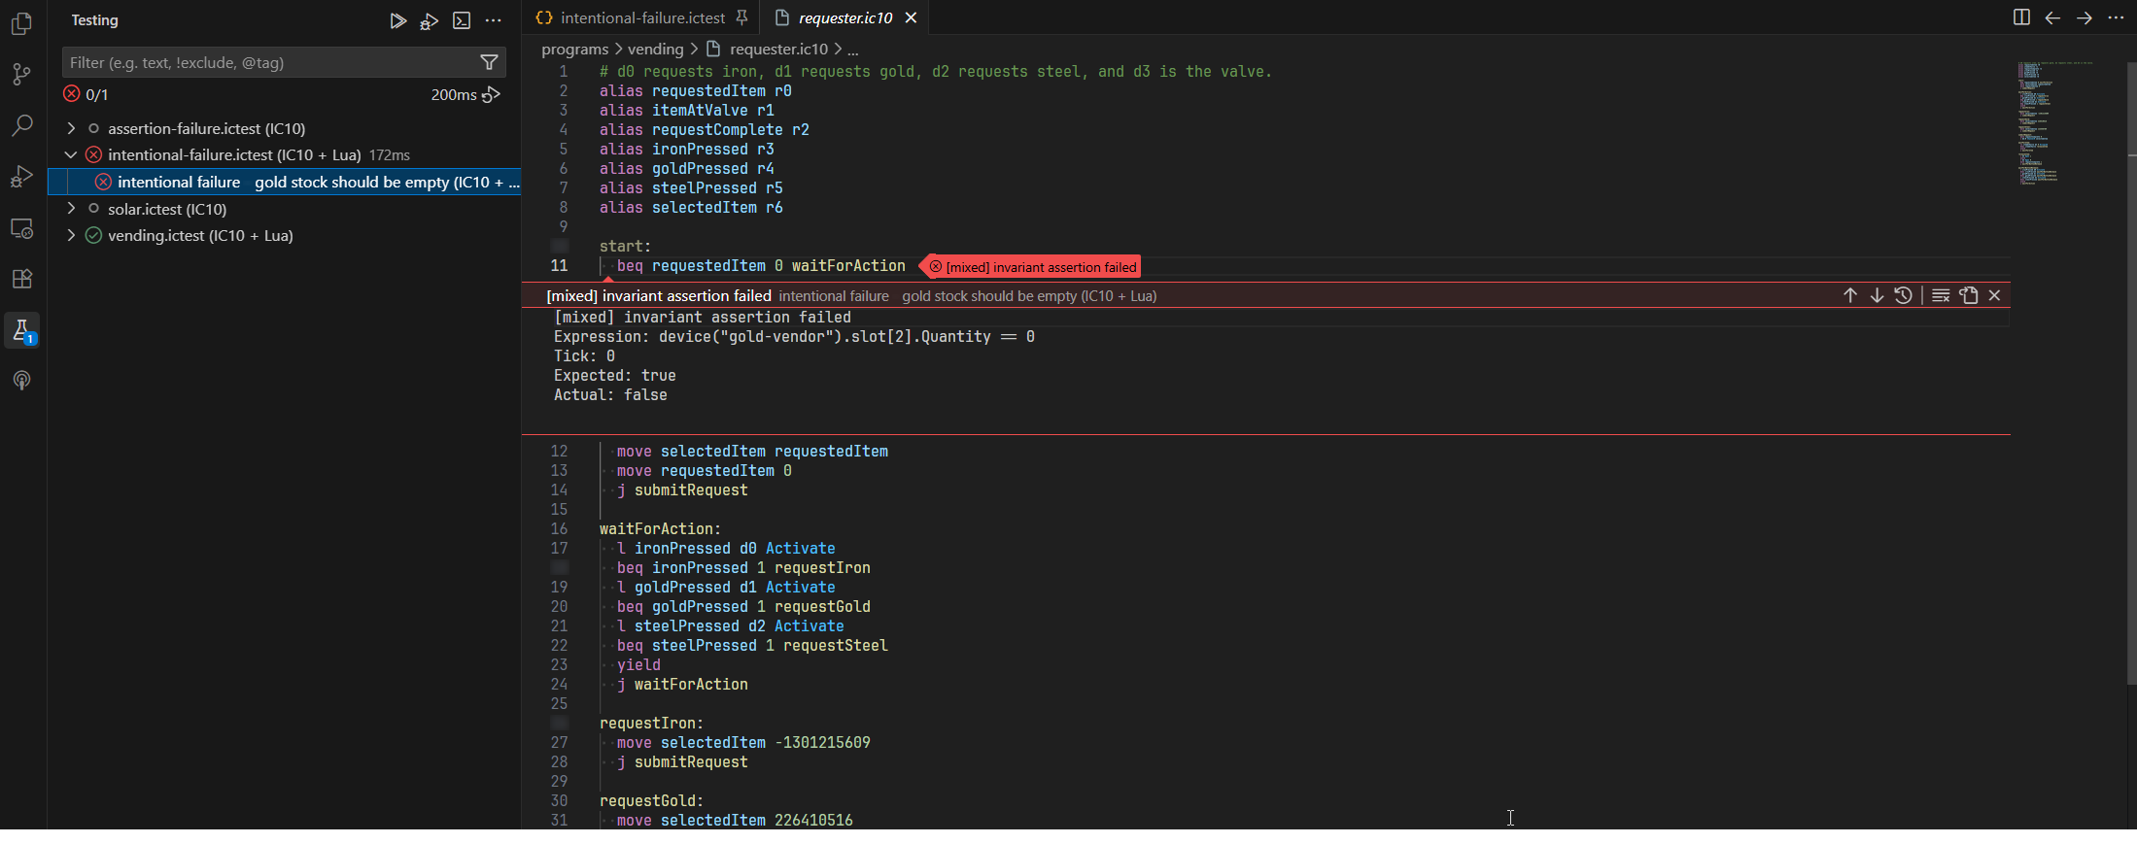Collapse intentional-failure.ictest tree node
2137x844 pixels.
(x=71, y=154)
